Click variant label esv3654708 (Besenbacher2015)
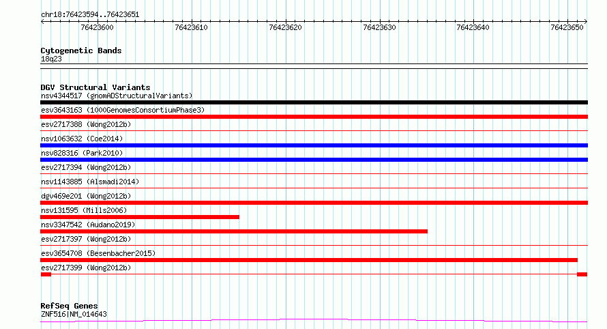The width and height of the screenshot is (607, 329). pos(98,253)
